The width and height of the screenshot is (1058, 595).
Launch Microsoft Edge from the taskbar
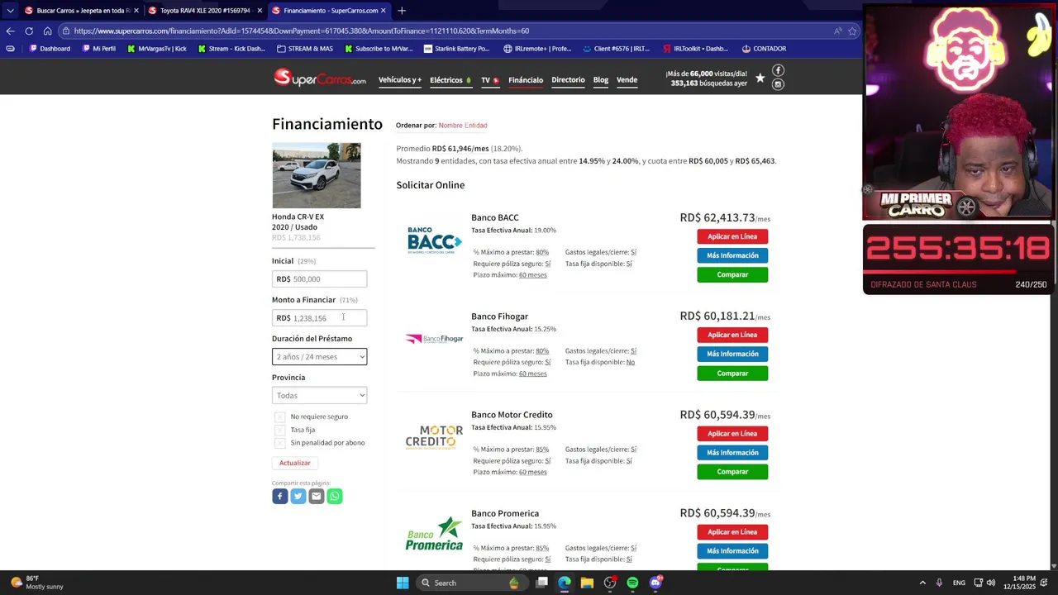pyautogui.click(x=564, y=583)
